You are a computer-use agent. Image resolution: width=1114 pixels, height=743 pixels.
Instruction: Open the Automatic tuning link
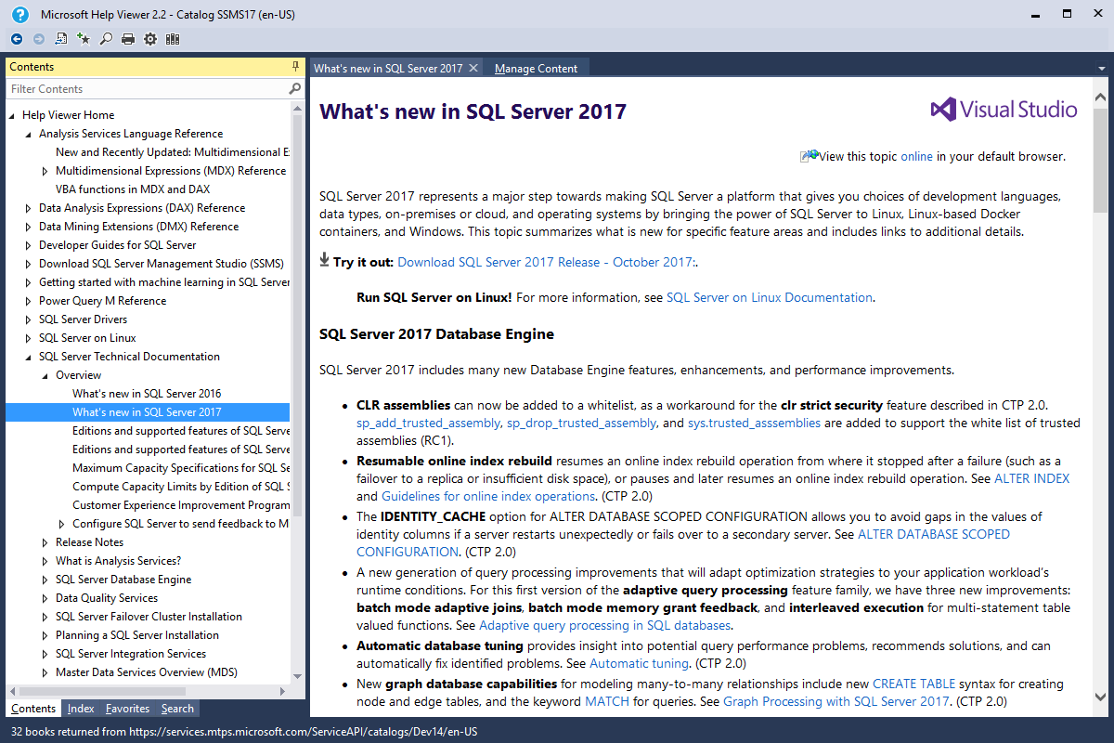coord(639,663)
